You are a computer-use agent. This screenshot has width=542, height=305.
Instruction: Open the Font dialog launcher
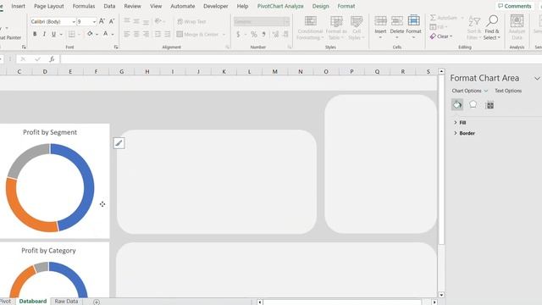coord(116,47)
